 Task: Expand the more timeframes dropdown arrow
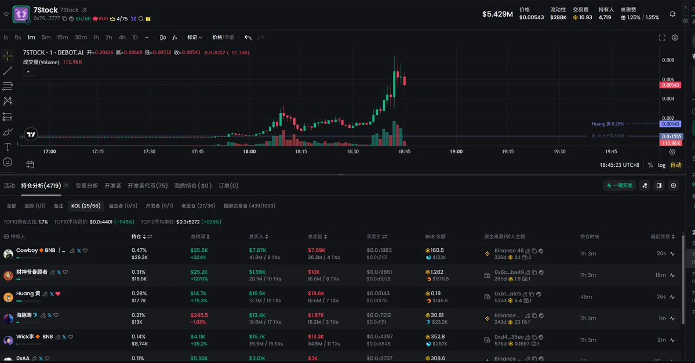147,38
